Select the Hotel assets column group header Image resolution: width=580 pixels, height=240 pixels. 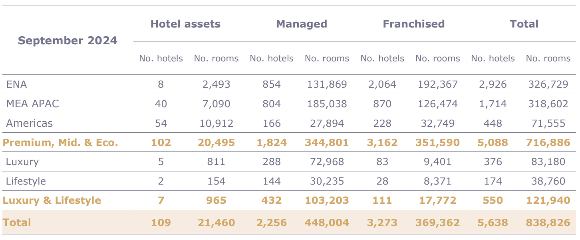[x=185, y=24]
